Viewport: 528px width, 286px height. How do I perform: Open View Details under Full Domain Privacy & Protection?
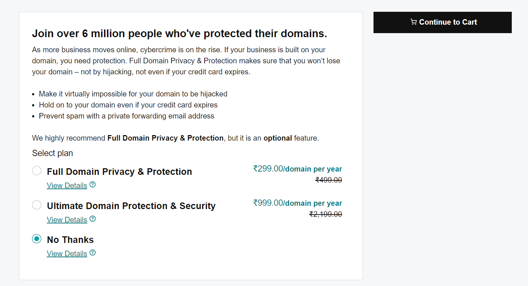click(67, 186)
